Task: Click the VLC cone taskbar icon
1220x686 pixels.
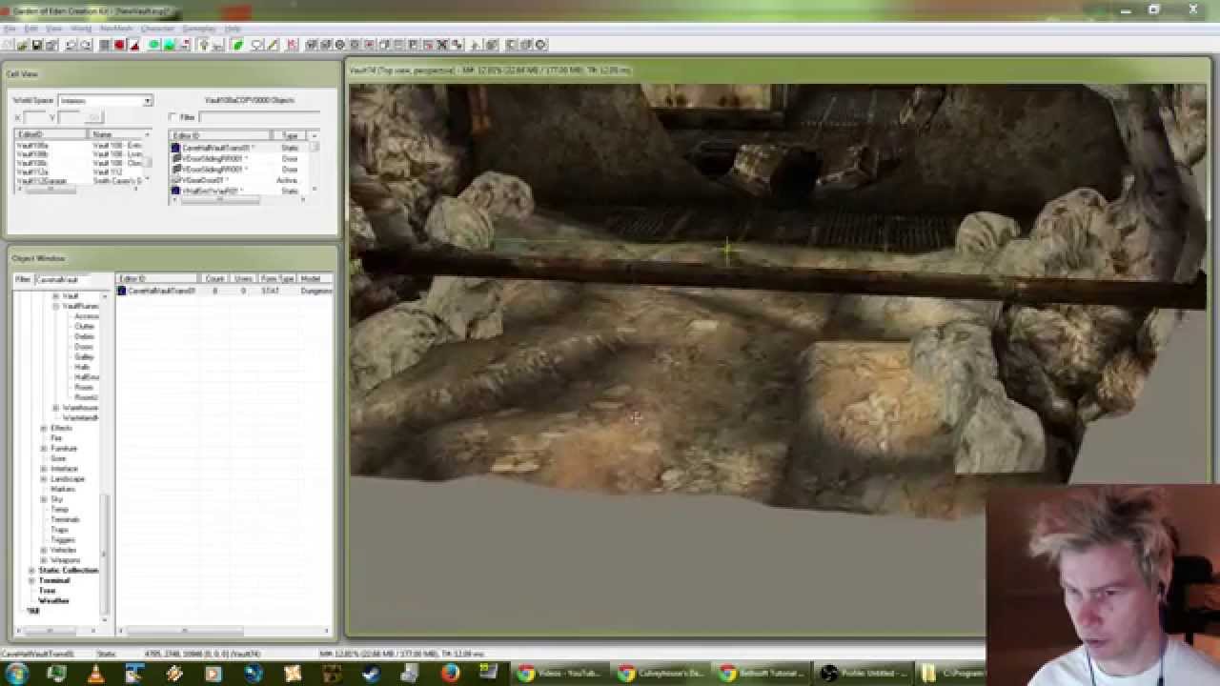Action: click(96, 674)
